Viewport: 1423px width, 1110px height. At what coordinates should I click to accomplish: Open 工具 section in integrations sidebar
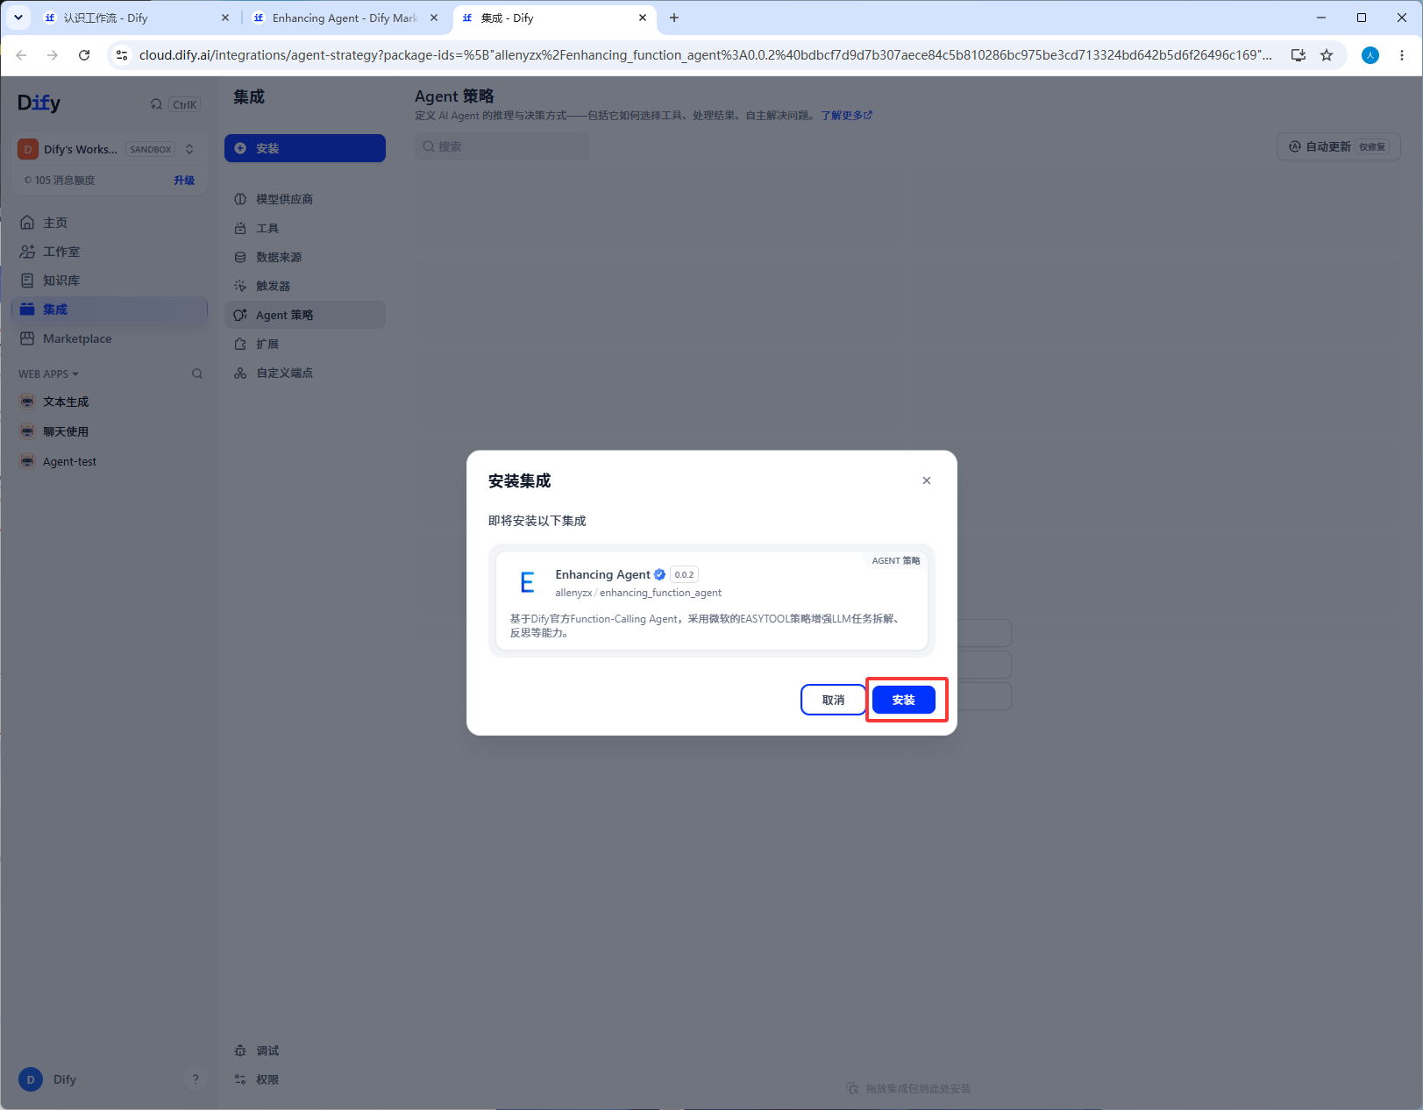tap(305, 228)
